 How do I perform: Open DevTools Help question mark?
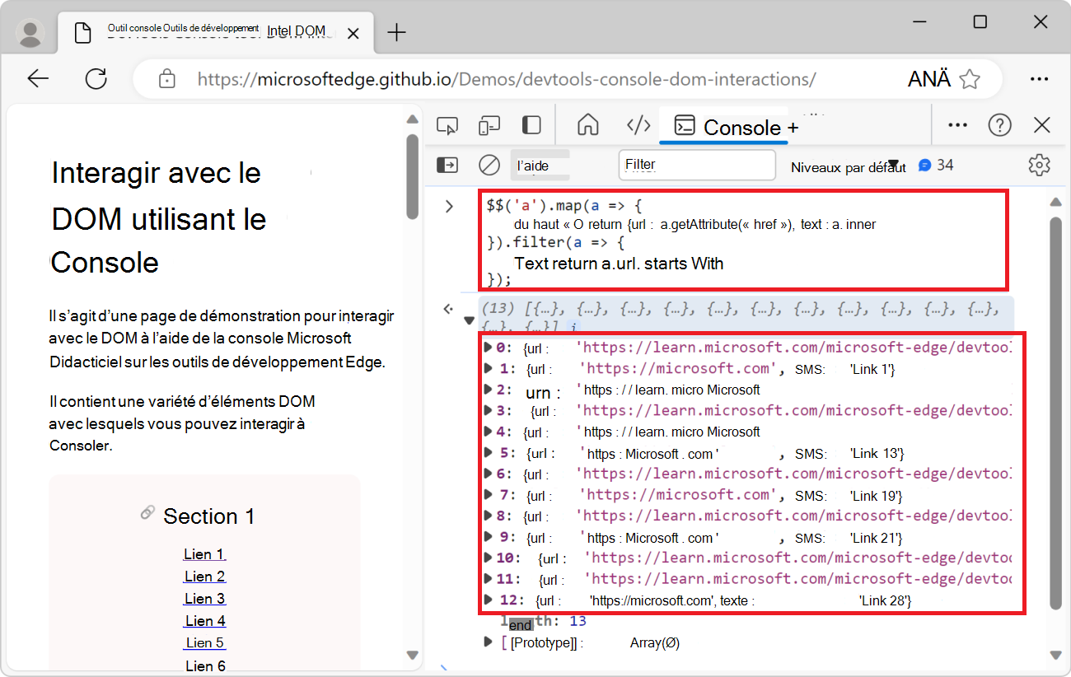pos(999,125)
